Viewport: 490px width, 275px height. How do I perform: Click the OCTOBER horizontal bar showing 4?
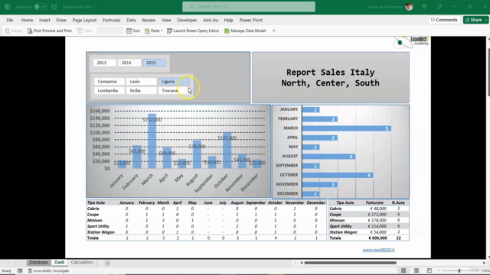pos(338,175)
